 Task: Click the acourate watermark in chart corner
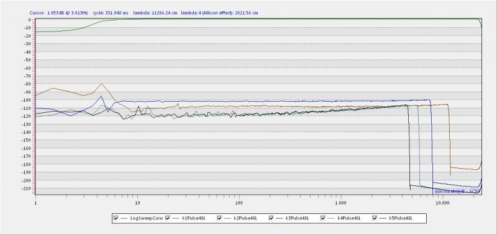pos(457,192)
